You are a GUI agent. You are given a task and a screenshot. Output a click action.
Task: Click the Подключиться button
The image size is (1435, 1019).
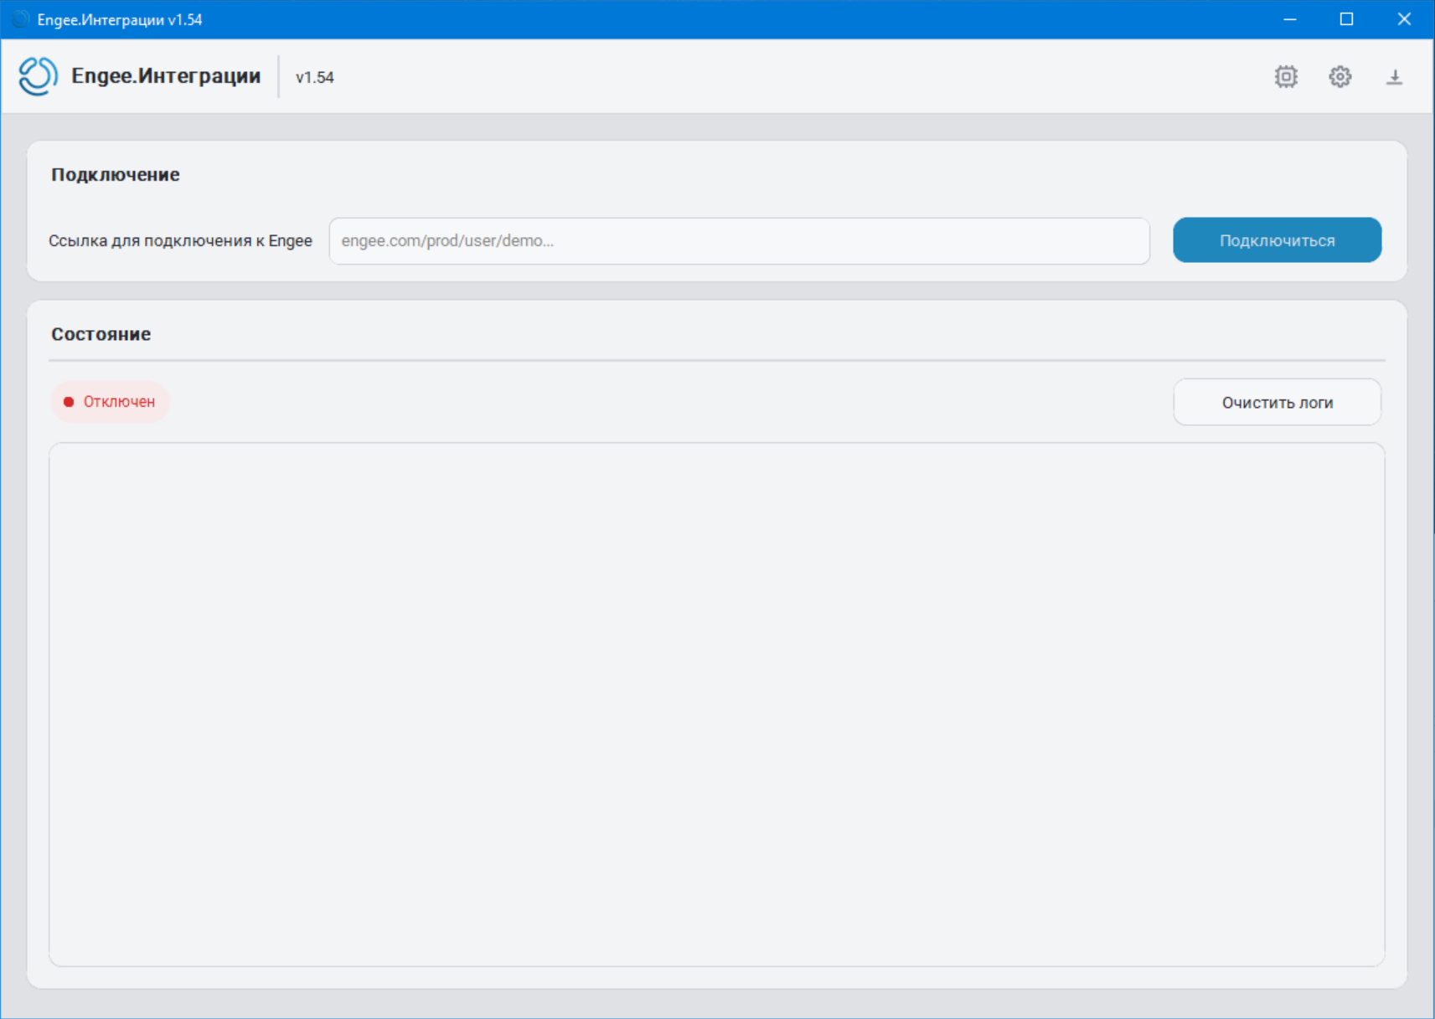pyautogui.click(x=1277, y=240)
